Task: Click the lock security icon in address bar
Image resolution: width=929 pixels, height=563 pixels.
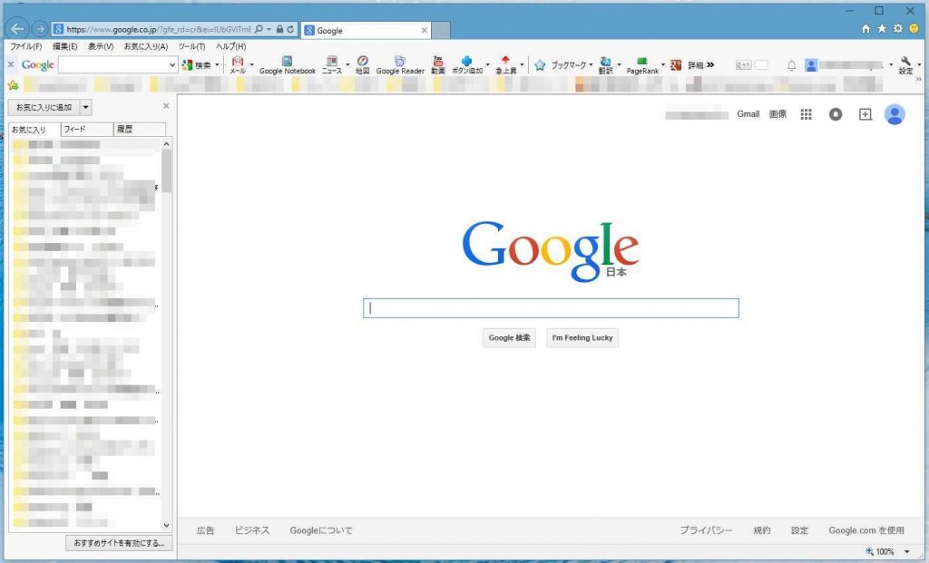Action: 279,29
